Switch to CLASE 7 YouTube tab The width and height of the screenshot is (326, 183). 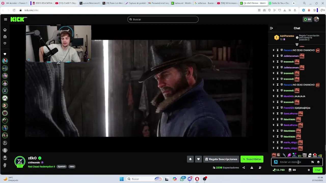tap(66, 3)
